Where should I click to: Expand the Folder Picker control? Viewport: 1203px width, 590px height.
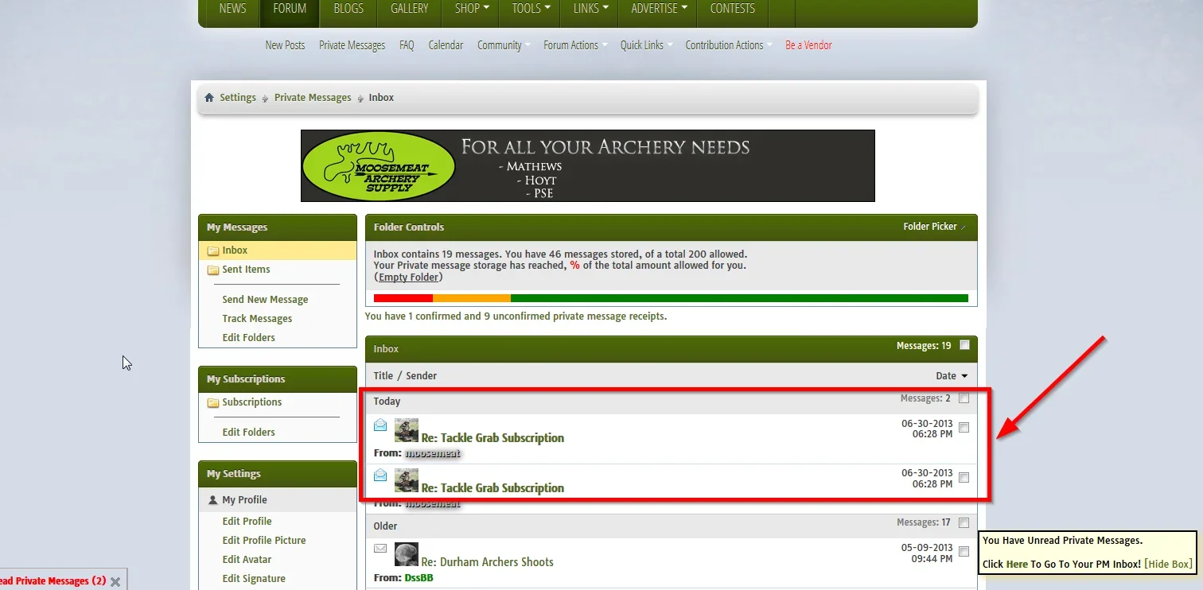(934, 227)
